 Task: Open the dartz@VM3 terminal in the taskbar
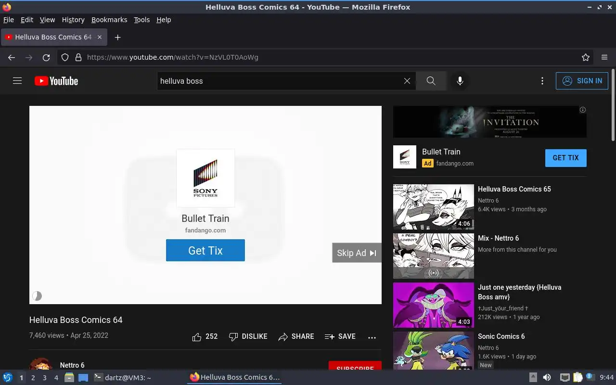click(x=122, y=378)
